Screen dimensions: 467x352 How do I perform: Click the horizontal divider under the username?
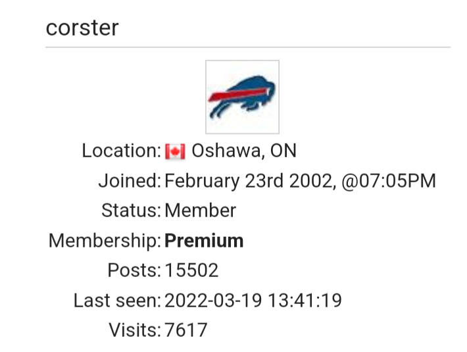click(248, 47)
